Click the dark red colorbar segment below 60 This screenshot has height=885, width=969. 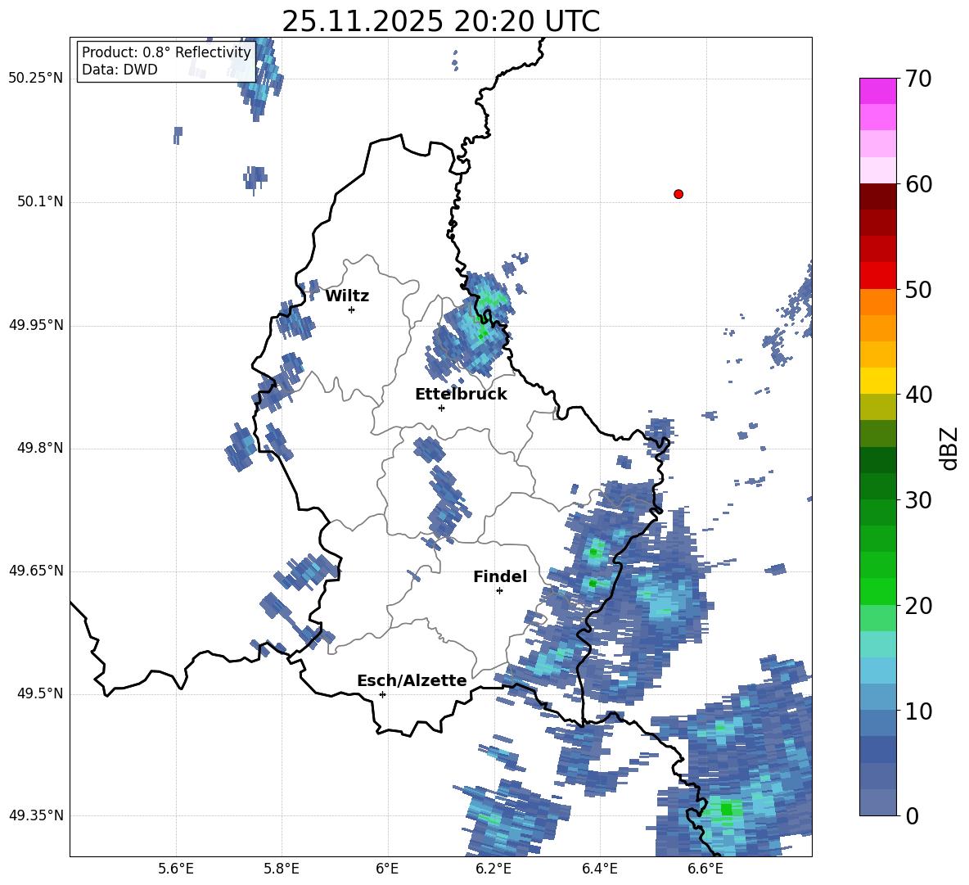877,196
